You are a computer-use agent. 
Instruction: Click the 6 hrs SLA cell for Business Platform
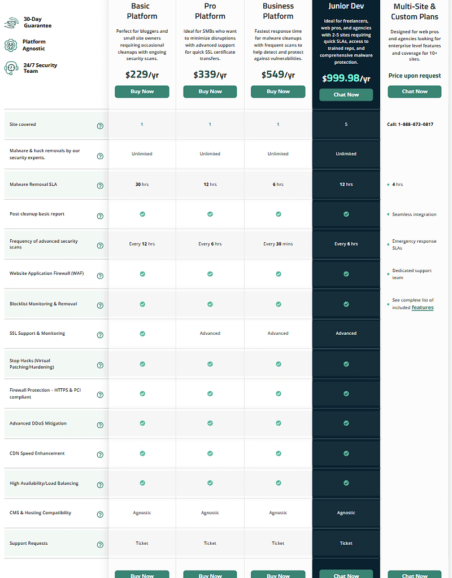click(278, 185)
